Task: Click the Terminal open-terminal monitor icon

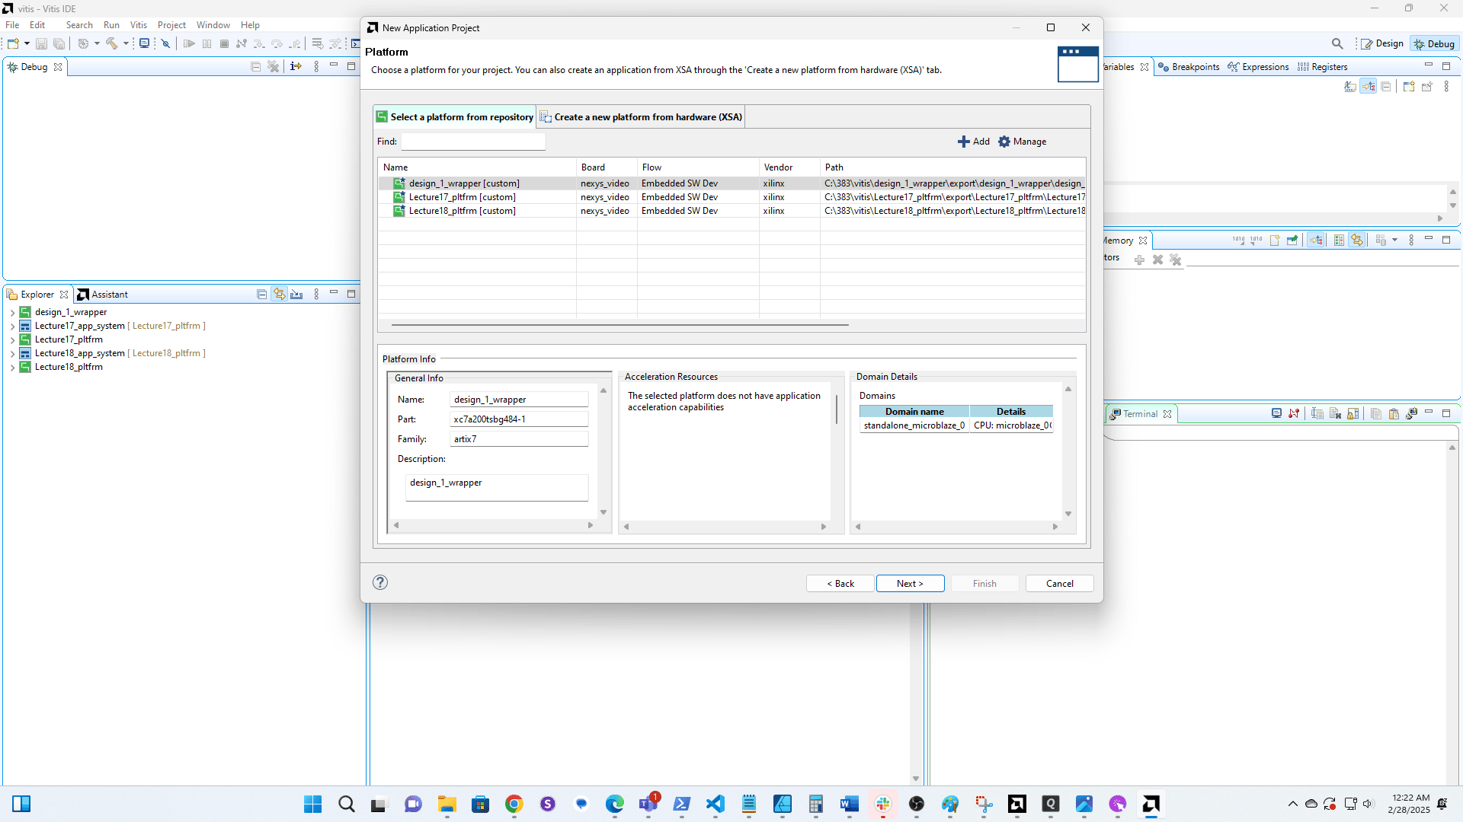Action: 1276,413
